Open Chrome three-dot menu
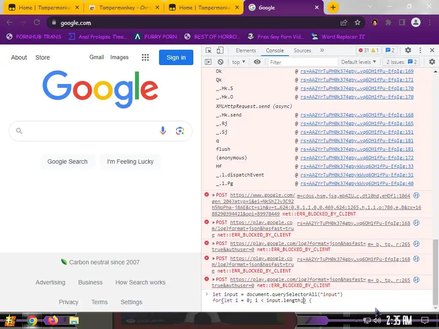This screenshot has height=329, width=439. pyautogui.click(x=430, y=22)
